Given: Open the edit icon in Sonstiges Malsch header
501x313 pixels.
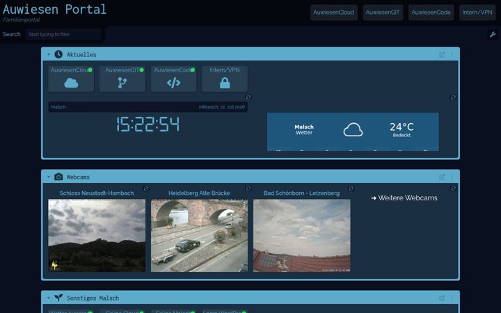Looking at the screenshot, I should click(442, 298).
